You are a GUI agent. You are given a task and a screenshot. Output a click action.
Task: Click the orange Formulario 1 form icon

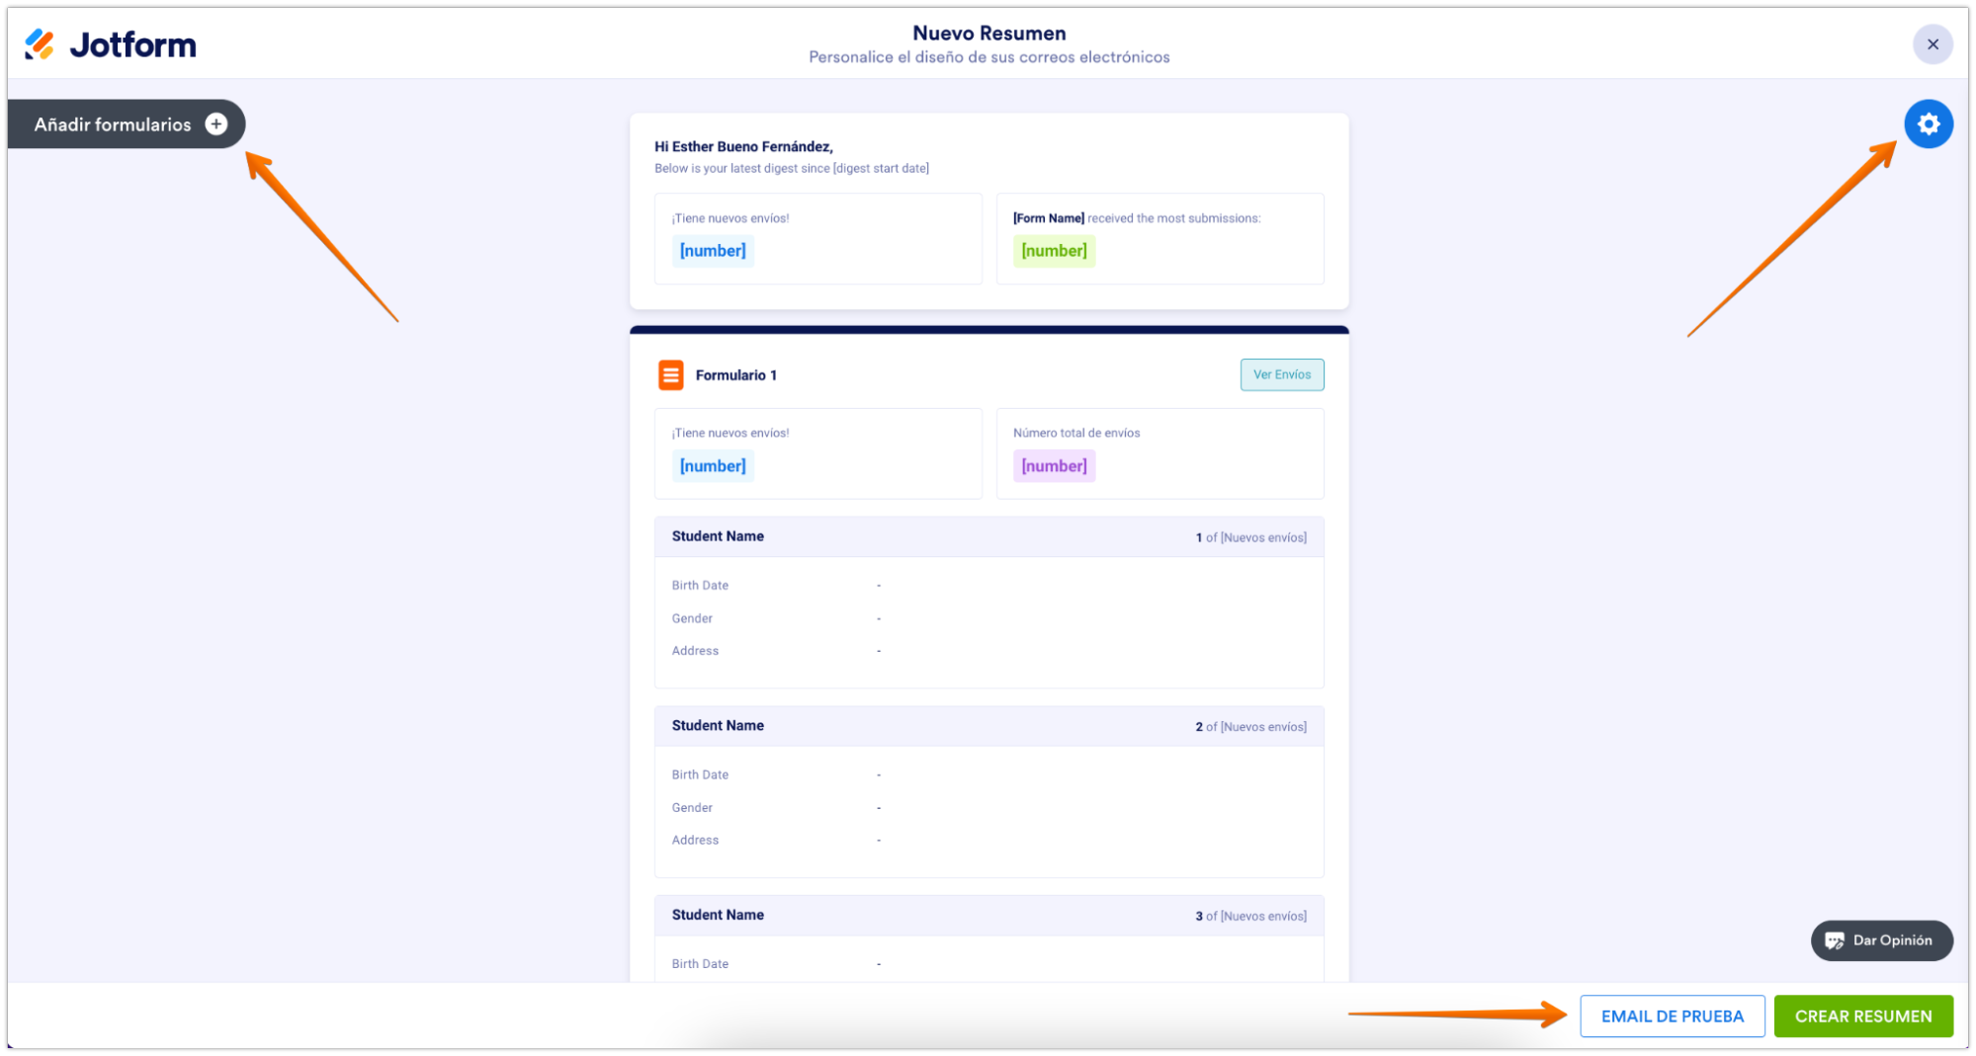[x=670, y=375]
